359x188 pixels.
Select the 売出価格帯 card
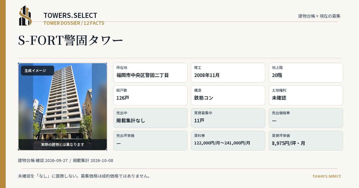coord(306,118)
